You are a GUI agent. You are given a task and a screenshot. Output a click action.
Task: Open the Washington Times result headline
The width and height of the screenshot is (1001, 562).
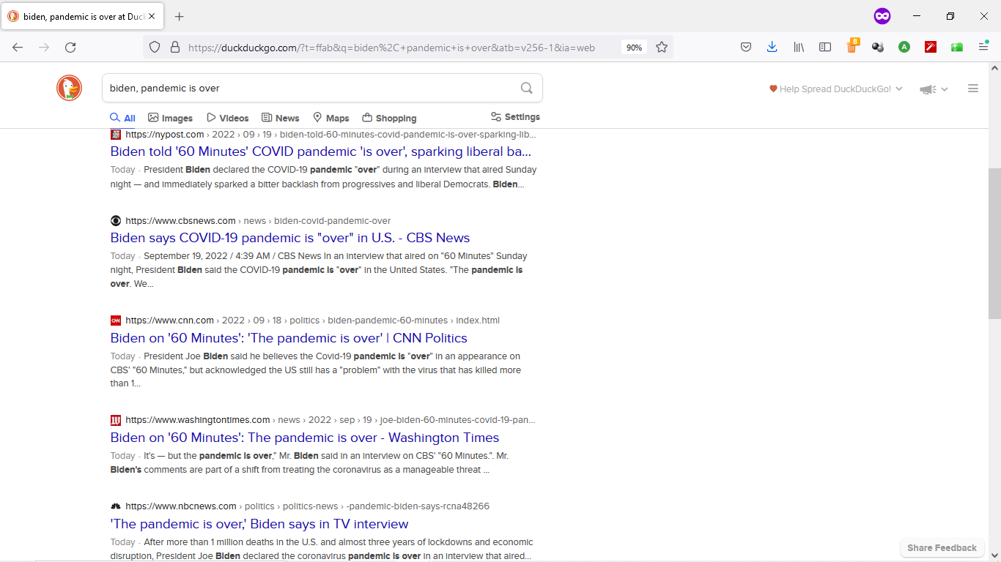tap(305, 438)
